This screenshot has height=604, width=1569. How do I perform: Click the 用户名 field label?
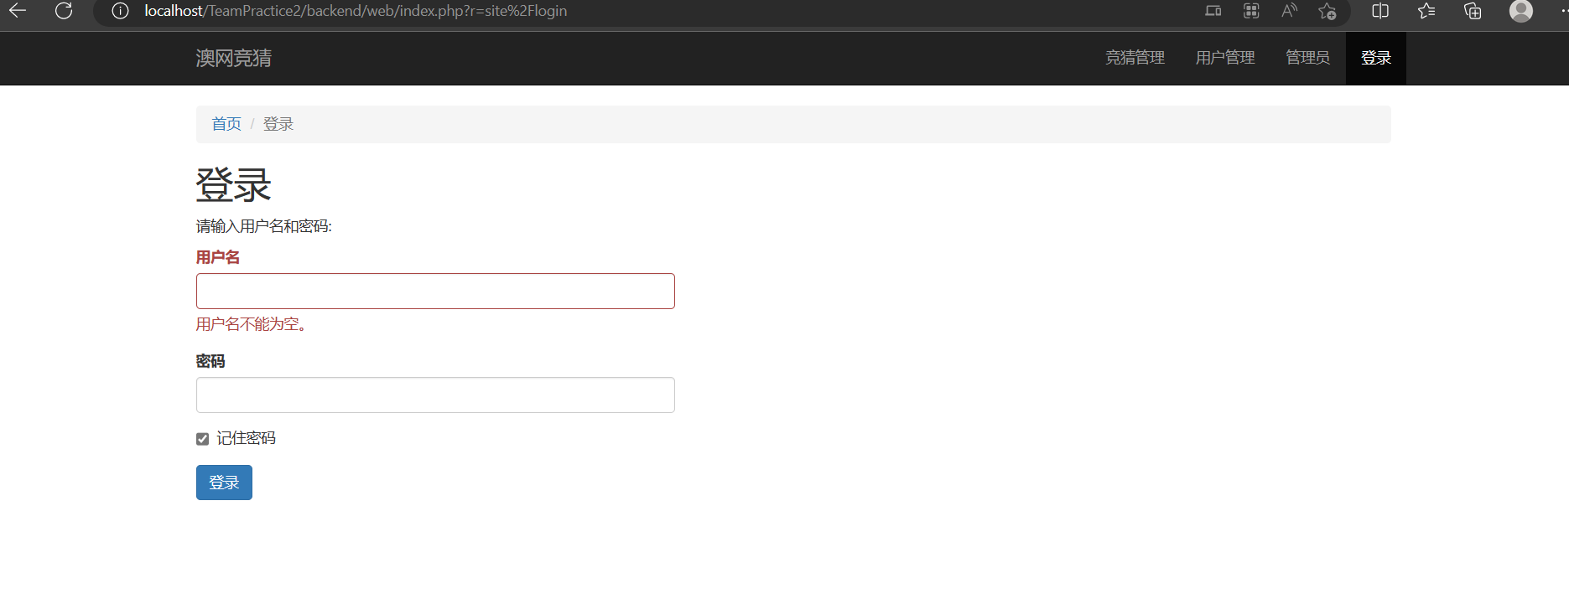[x=218, y=257]
